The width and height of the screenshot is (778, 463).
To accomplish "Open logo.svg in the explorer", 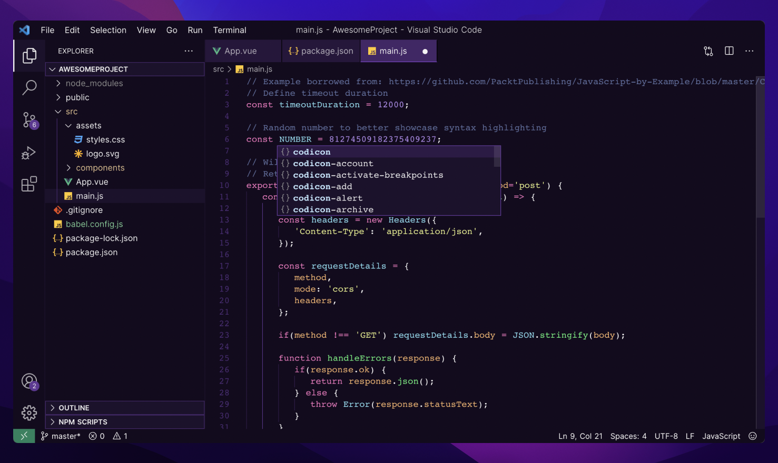I will click(103, 154).
